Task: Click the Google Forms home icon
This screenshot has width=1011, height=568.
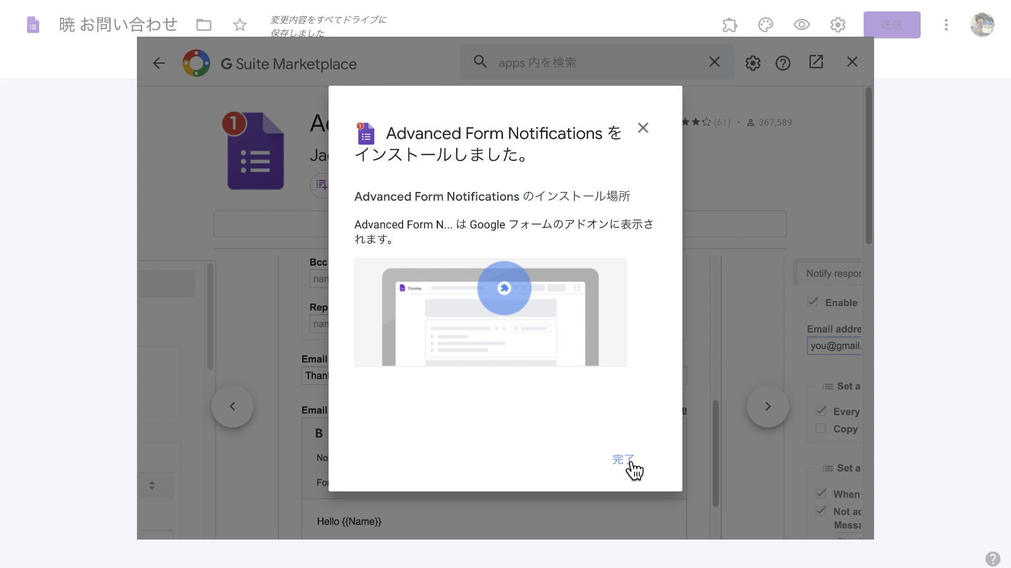Action: coord(33,25)
